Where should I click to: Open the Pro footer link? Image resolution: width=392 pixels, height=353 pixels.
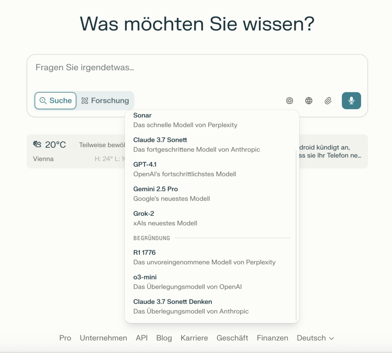[x=65, y=338]
